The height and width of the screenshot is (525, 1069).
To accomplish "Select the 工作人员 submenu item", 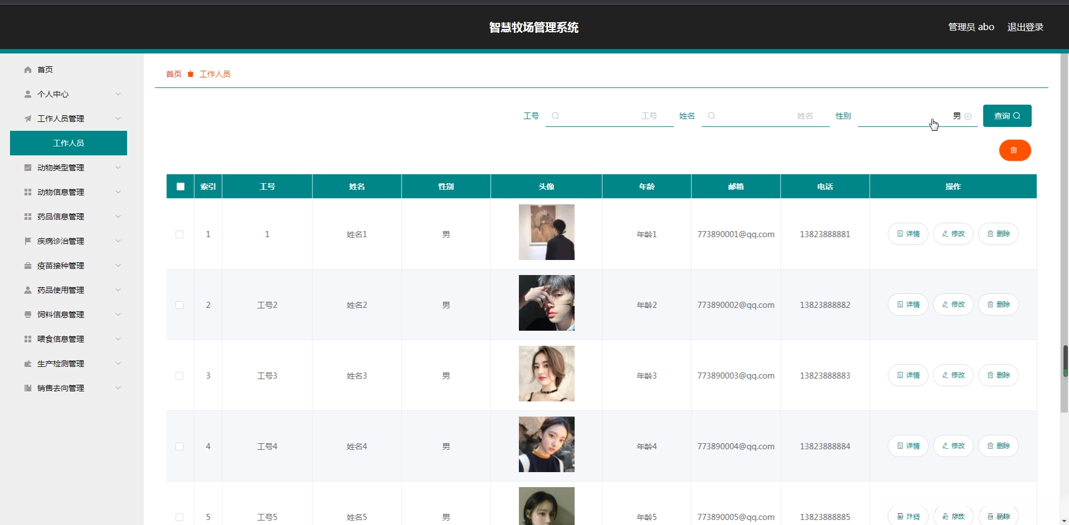I will [x=68, y=143].
